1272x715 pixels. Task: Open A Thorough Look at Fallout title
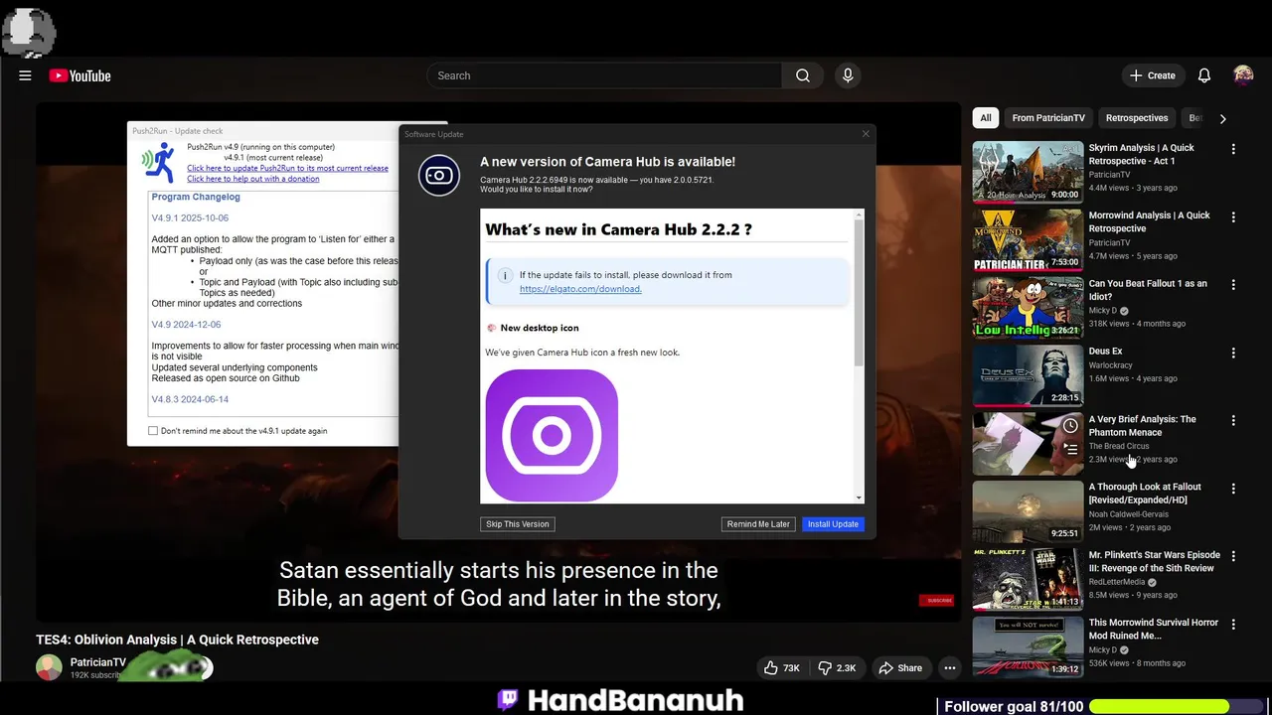point(1145,493)
